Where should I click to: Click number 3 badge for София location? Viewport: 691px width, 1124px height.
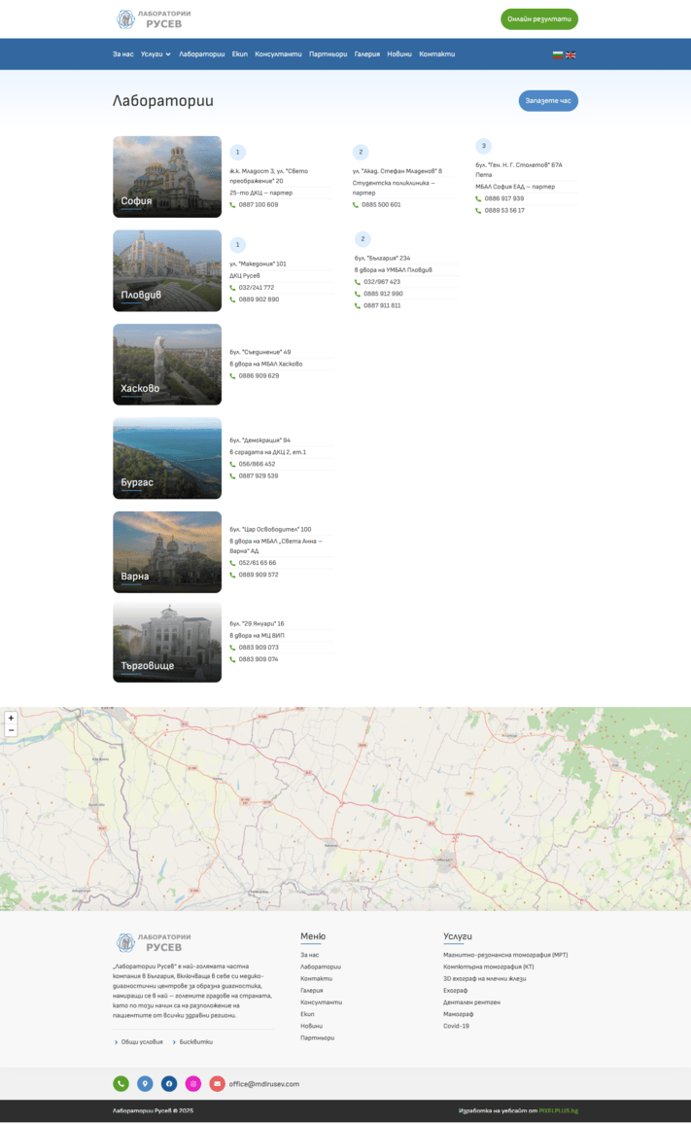pos(483,146)
